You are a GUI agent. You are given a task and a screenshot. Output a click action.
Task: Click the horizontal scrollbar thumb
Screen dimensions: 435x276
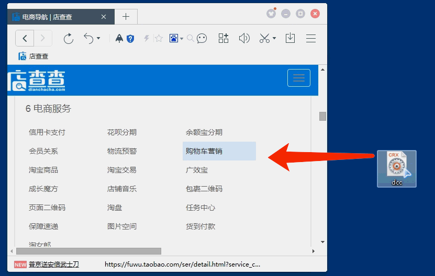[89, 251]
